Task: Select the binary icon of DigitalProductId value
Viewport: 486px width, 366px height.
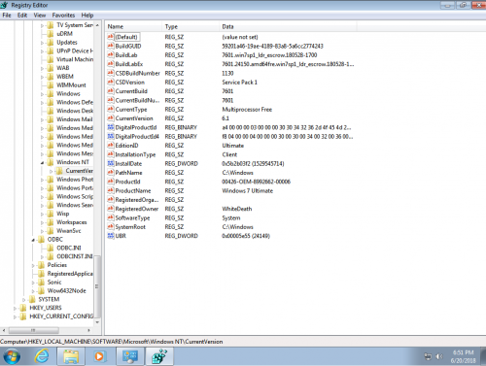Action: (111, 127)
